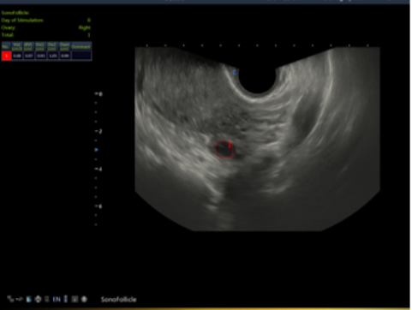
Task: Click the EN language indicator
Action: pos(57,299)
